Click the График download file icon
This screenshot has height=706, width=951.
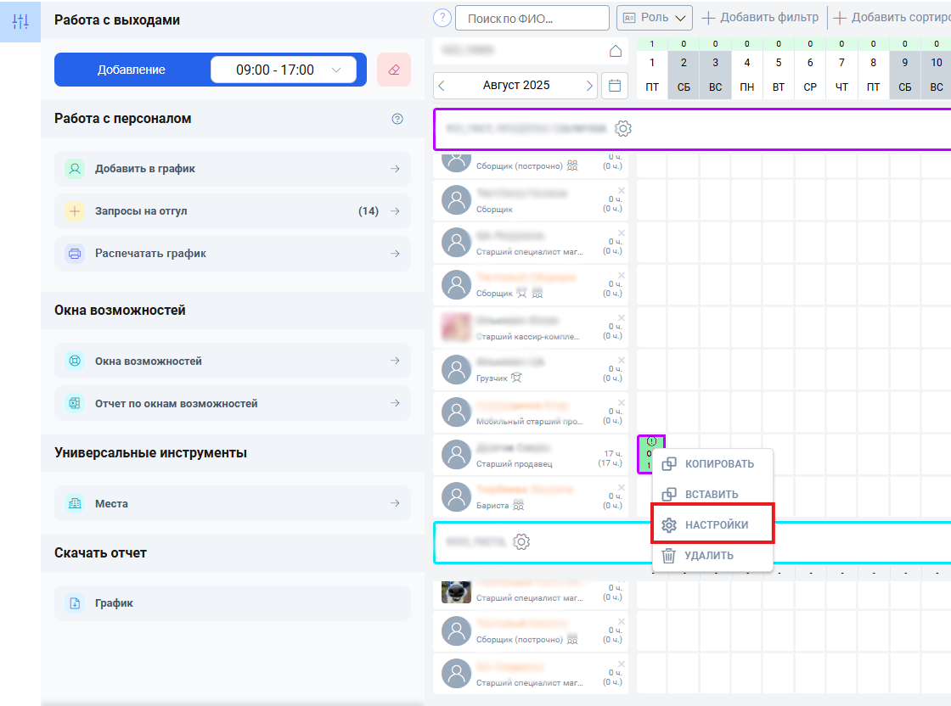pos(75,603)
